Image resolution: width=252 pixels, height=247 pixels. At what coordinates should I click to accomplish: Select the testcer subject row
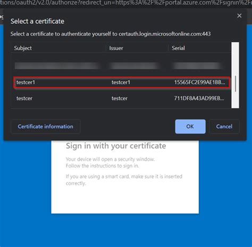[x=122, y=98]
